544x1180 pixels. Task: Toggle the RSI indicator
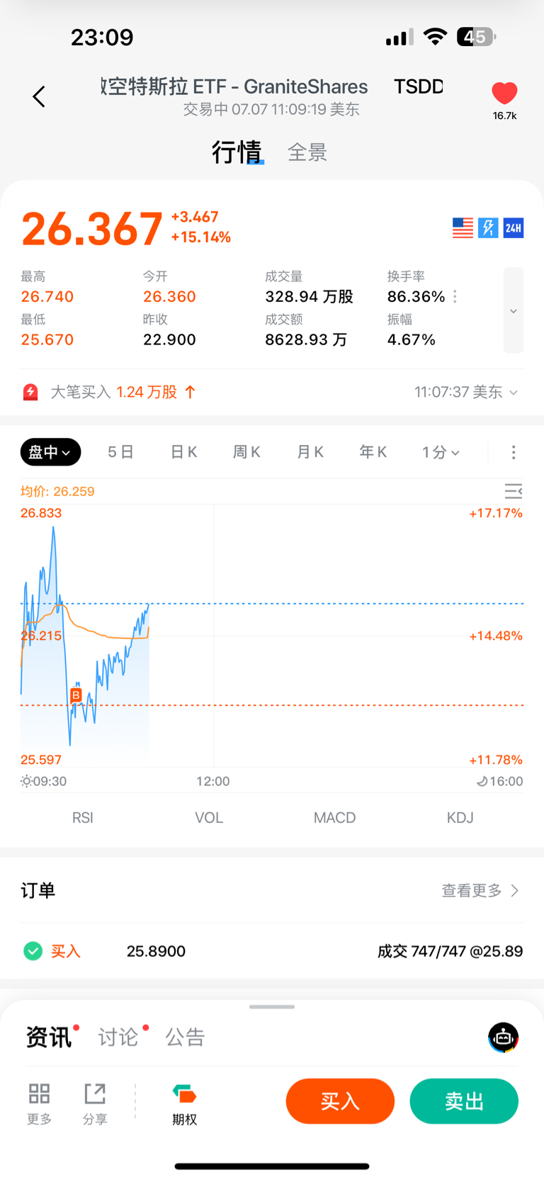83,818
